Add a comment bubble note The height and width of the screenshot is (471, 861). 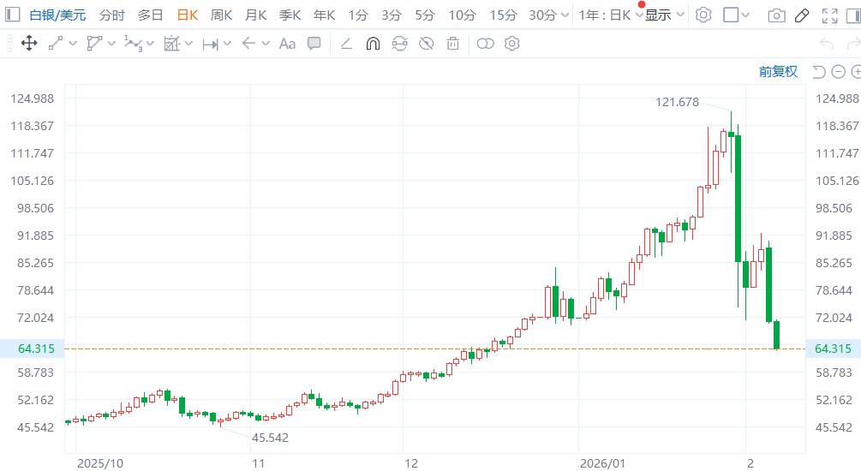314,44
